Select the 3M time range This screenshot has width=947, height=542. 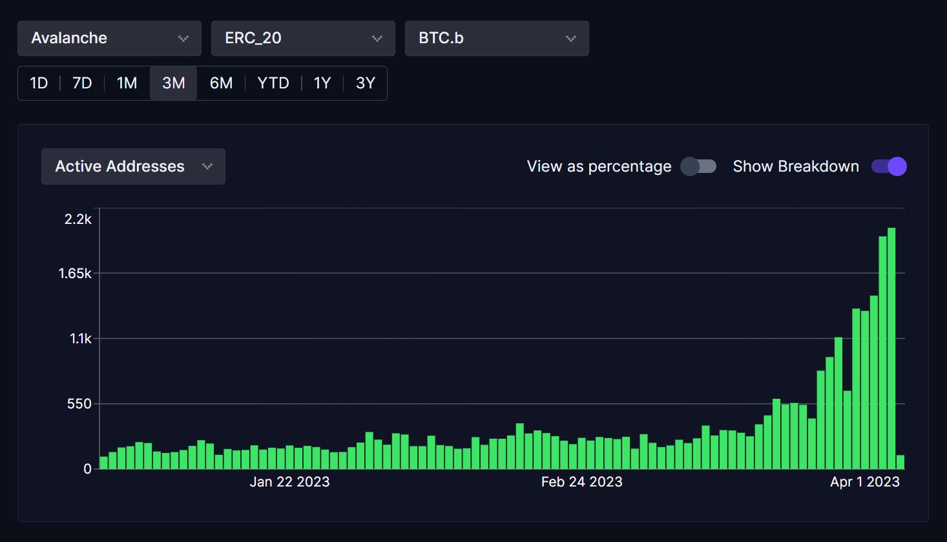(174, 83)
